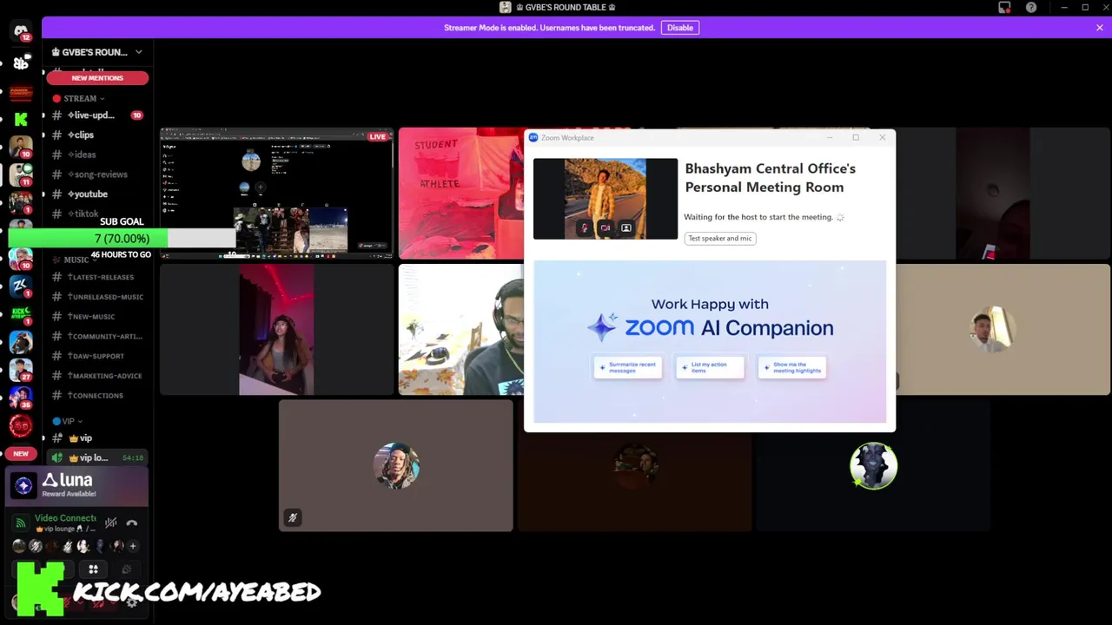The width and height of the screenshot is (1112, 625).
Task: Click the Zoom Workplace logo in title bar
Action: [533, 137]
